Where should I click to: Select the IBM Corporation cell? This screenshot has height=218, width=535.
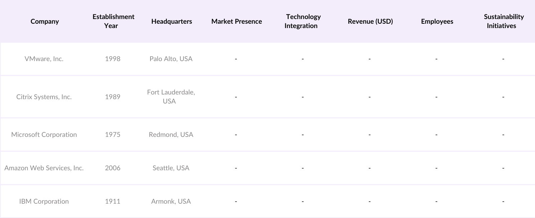click(44, 201)
